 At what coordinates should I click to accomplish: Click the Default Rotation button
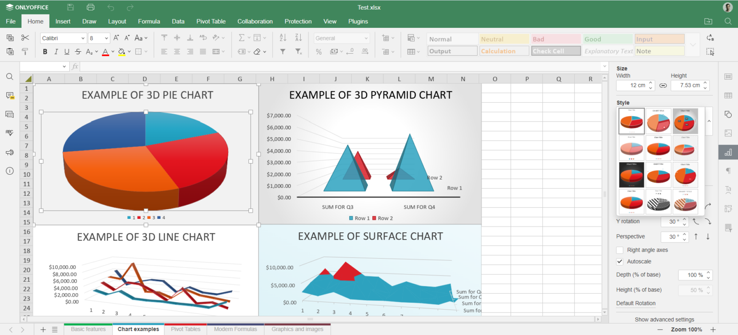coord(635,303)
